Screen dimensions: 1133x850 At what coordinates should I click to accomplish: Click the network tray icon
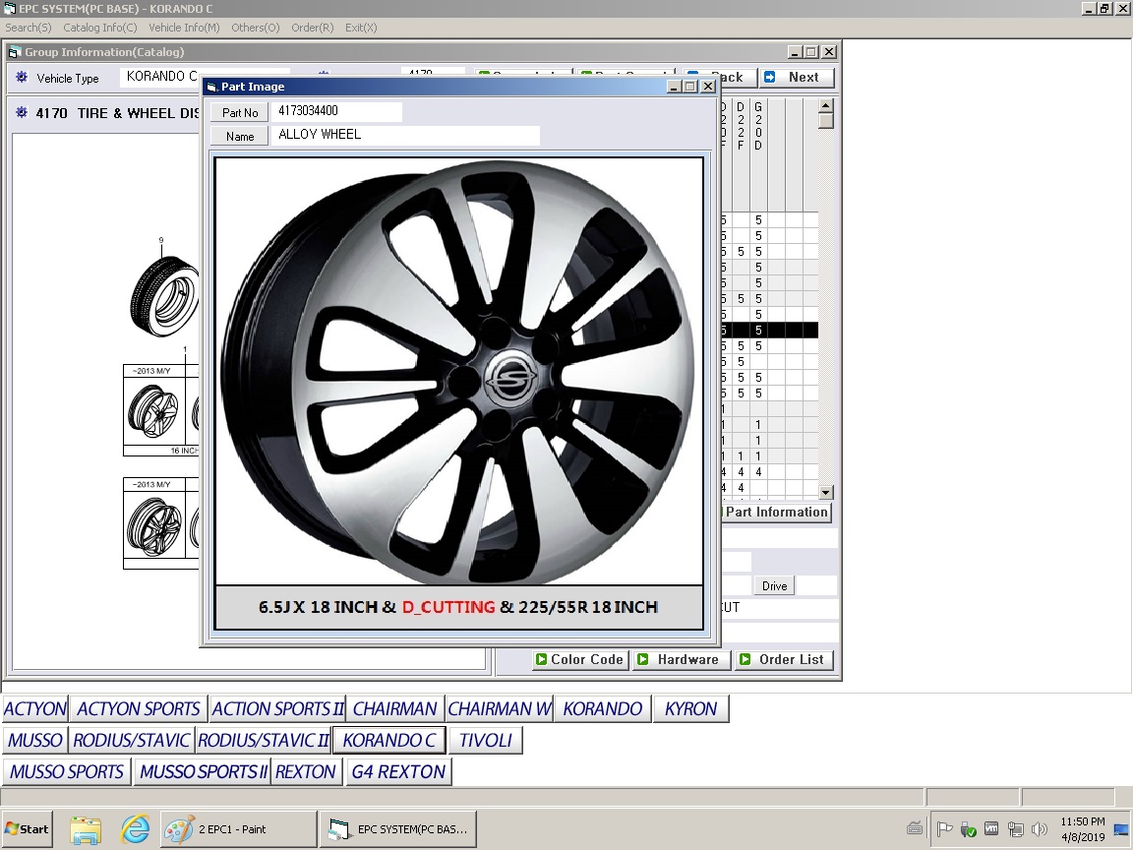tap(1016, 829)
